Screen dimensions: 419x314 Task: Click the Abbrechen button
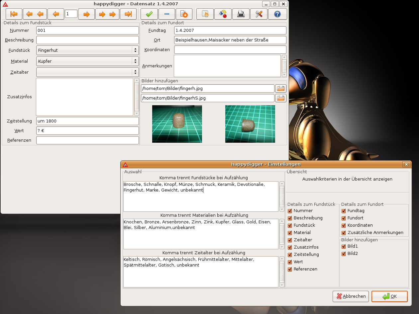[x=351, y=296]
